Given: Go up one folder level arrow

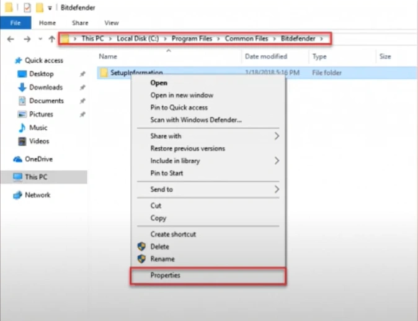Looking at the screenshot, I should point(52,39).
